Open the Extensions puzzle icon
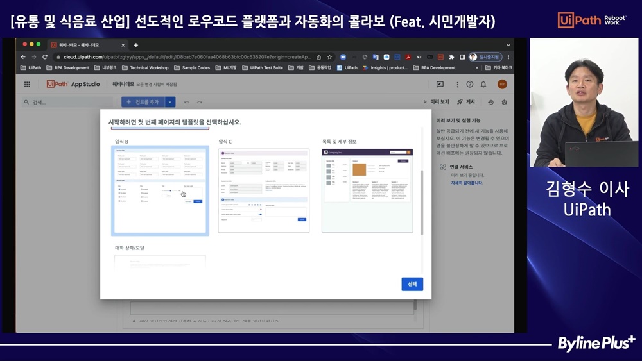 click(x=451, y=57)
